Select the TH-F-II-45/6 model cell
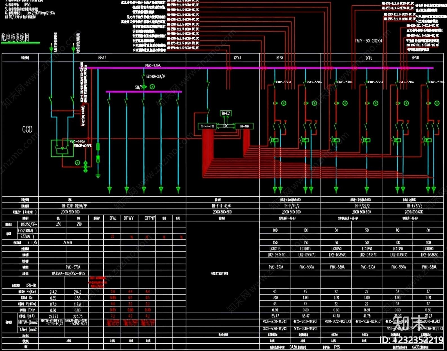 click(x=222, y=206)
